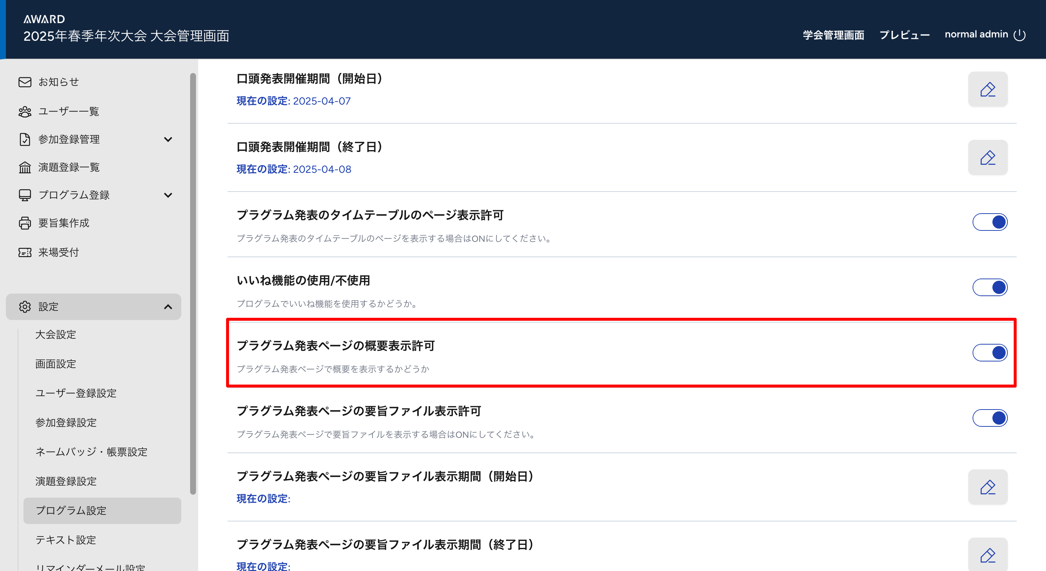Open 画面設定 in the sidebar
The width and height of the screenshot is (1046, 571).
click(56, 364)
